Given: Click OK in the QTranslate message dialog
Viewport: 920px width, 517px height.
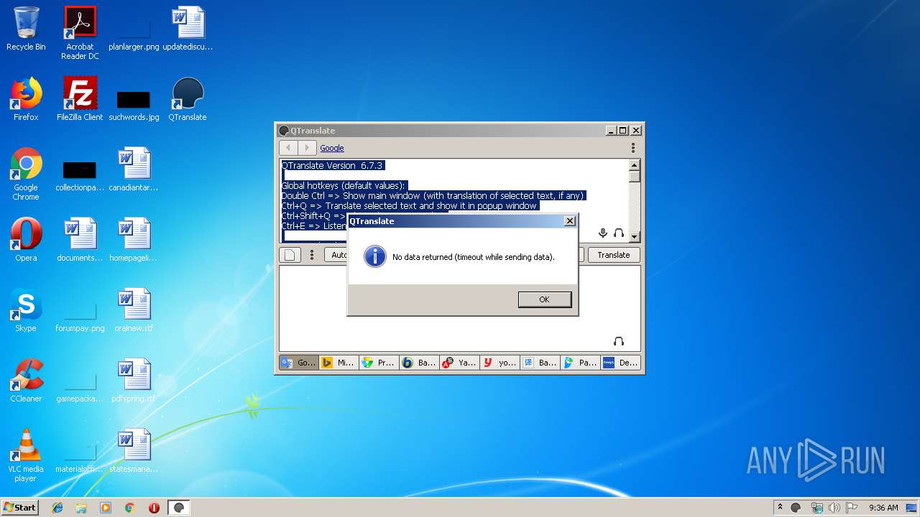Looking at the screenshot, I should click(x=545, y=299).
